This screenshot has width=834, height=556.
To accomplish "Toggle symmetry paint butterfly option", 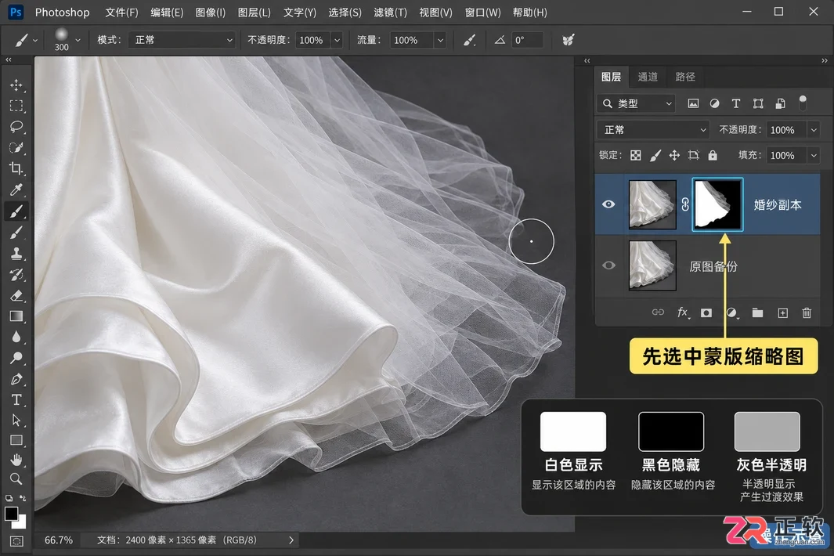I will (568, 40).
